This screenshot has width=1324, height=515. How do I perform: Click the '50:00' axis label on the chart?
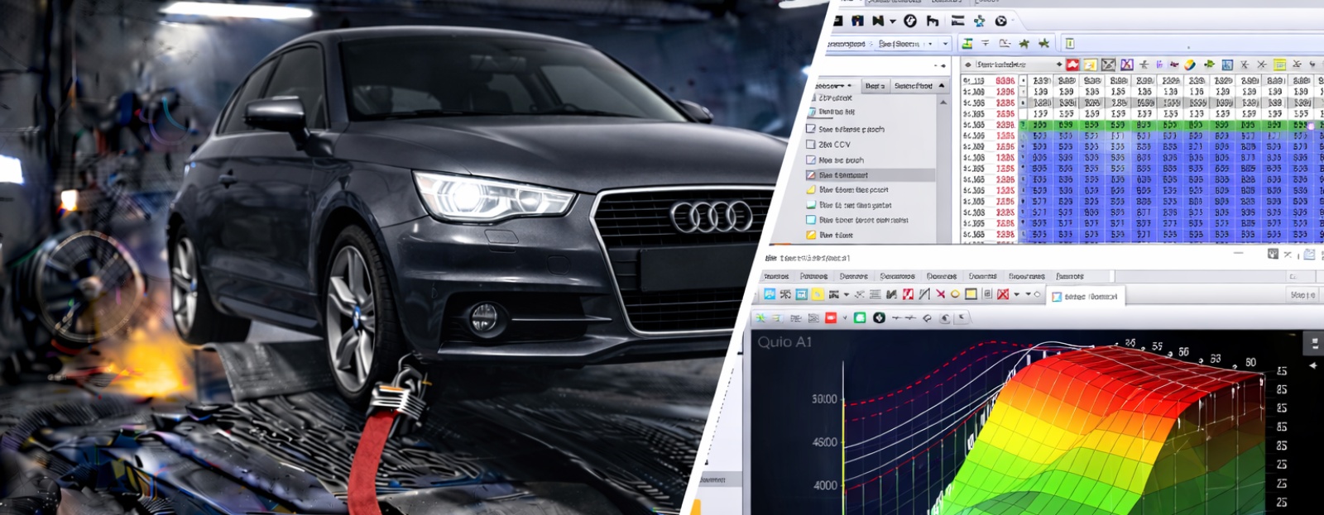[x=824, y=399]
